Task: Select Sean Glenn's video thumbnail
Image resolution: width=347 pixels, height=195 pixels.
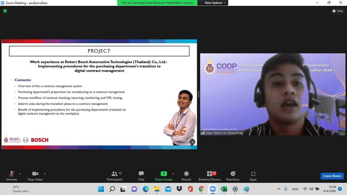Action: click(273, 94)
